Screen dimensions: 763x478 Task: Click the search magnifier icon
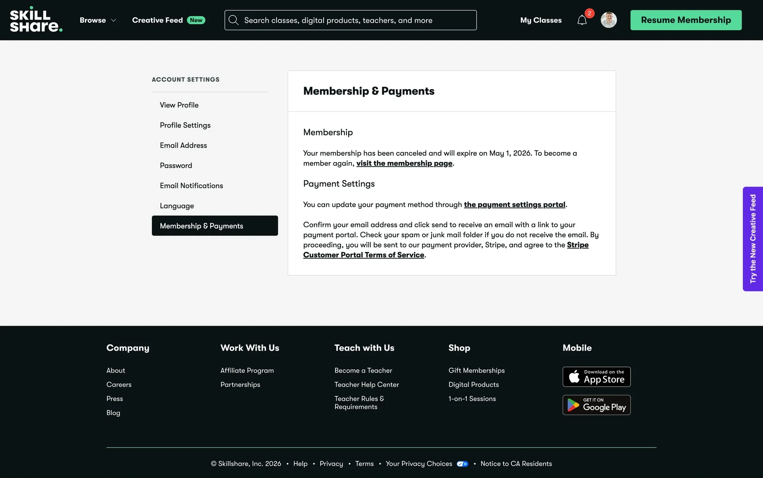tap(234, 20)
